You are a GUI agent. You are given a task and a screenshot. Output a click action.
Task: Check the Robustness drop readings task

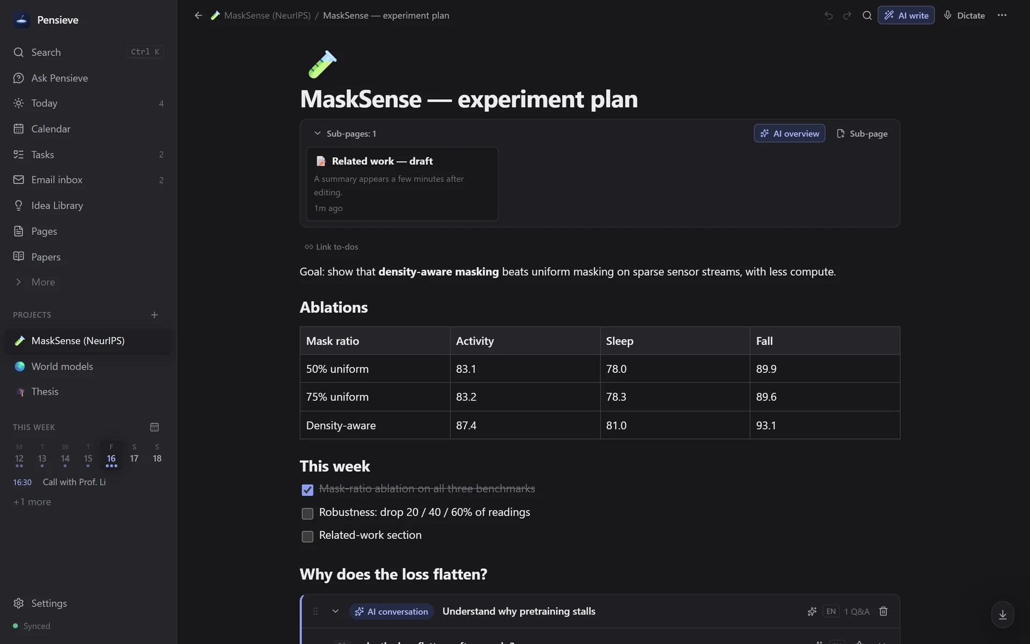click(x=307, y=514)
